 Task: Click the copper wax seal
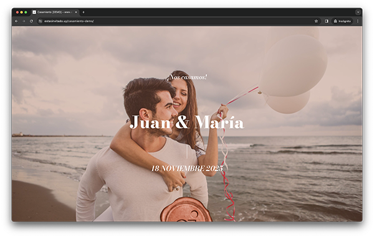click(x=186, y=210)
